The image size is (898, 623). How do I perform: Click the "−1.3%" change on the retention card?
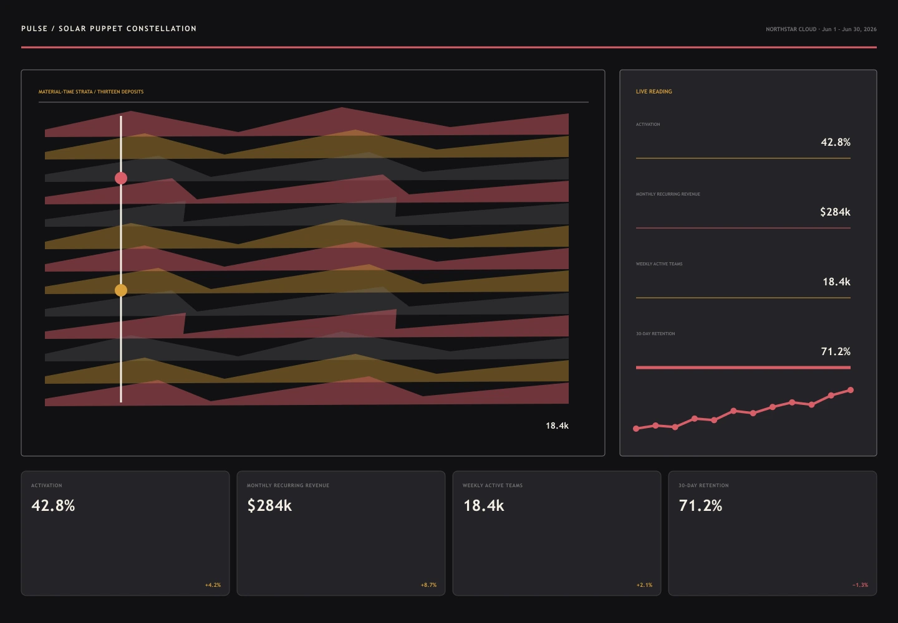pyautogui.click(x=860, y=585)
